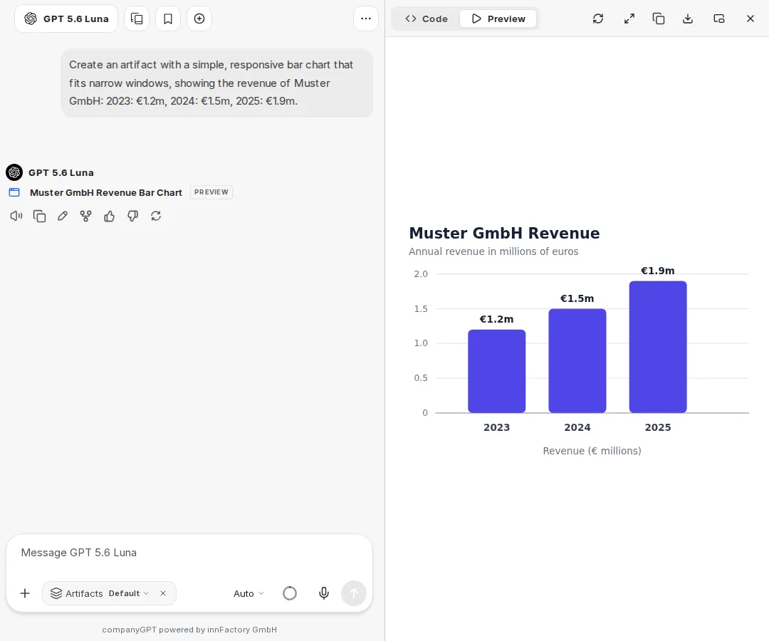The height and width of the screenshot is (641, 769).
Task: Close the artifact panel
Action: coord(750,19)
